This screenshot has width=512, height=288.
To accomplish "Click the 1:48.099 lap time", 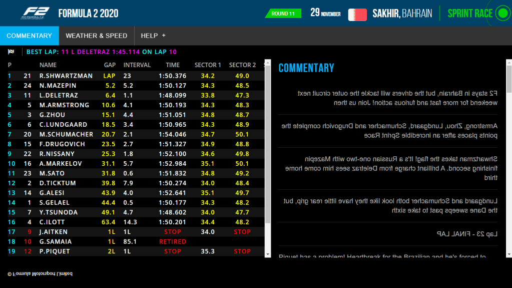I will pyautogui.click(x=172, y=96).
